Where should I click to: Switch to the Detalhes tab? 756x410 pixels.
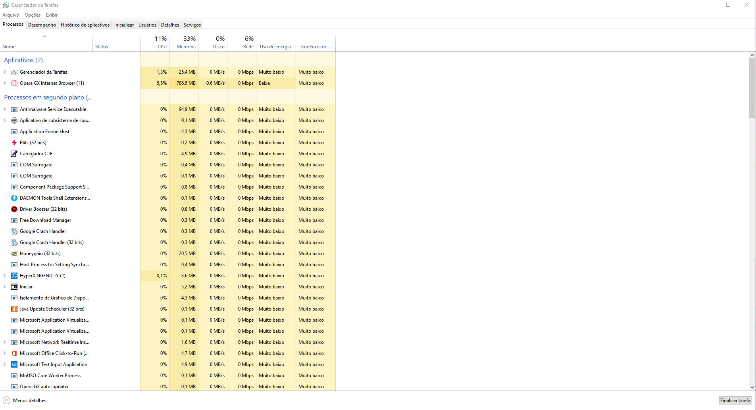tap(170, 25)
